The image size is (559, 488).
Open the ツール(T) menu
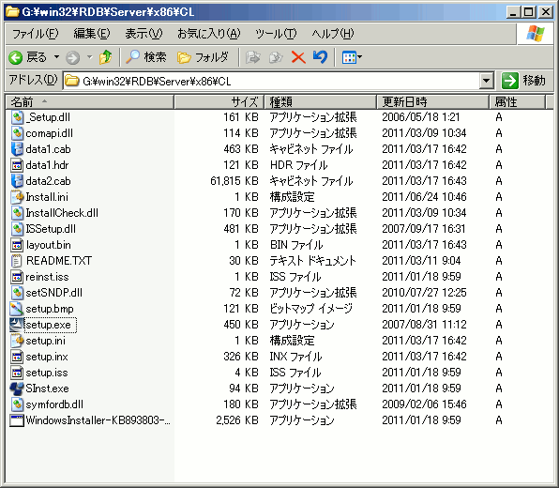[276, 34]
